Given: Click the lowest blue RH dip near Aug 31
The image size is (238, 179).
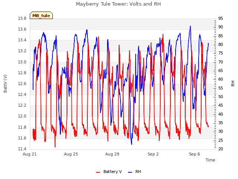Looking at the screenshot, I should 131,144.
